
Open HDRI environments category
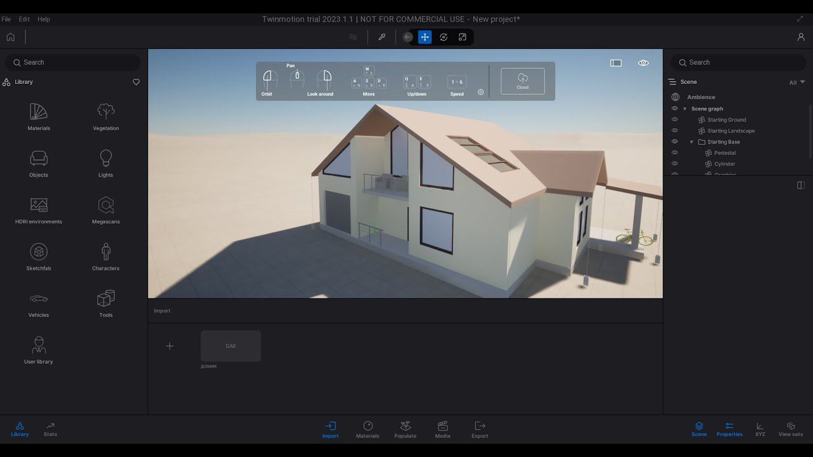(x=39, y=211)
